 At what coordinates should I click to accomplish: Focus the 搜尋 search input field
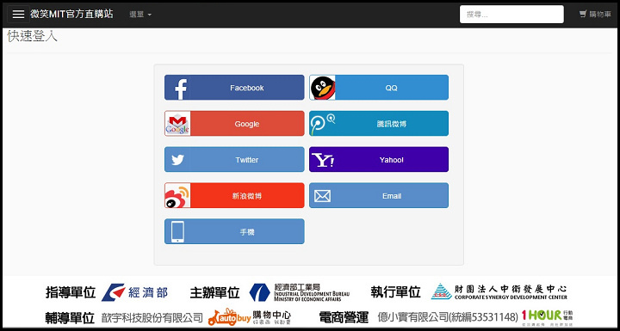[512, 15]
